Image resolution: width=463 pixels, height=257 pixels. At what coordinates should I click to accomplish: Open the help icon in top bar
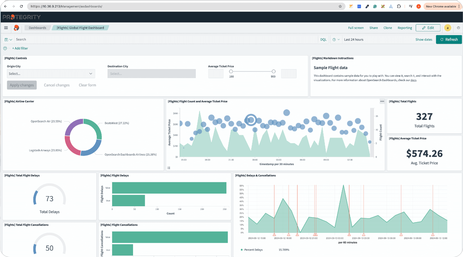coord(458,28)
